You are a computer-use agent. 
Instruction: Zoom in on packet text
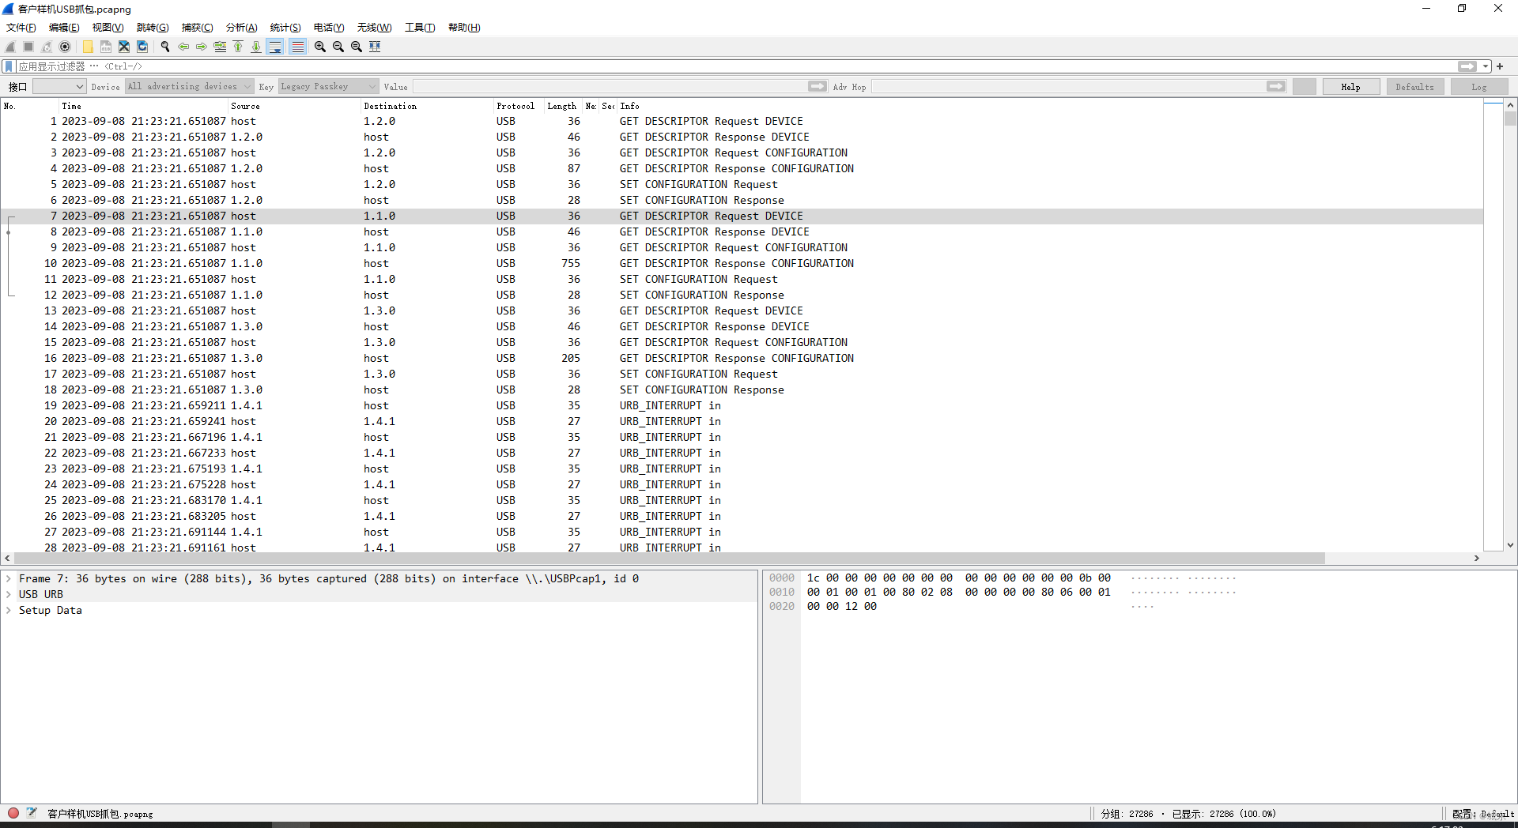click(x=320, y=47)
